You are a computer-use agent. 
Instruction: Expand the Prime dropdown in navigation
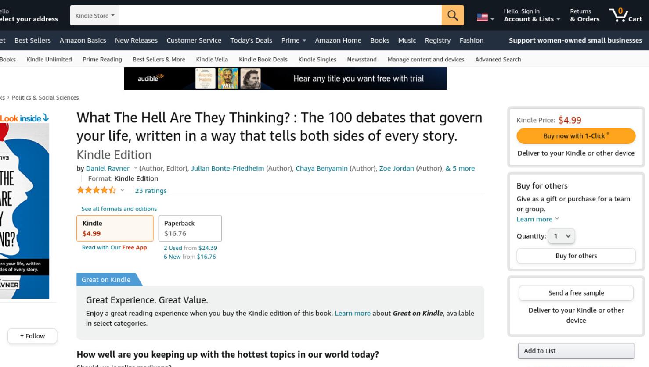click(x=293, y=40)
